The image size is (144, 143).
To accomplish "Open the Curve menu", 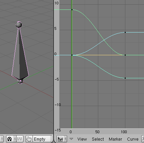I will click(x=133, y=139).
